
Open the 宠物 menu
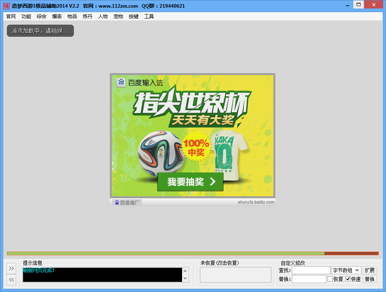click(118, 17)
